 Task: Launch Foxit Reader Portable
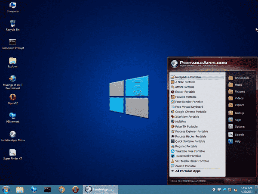(189, 102)
